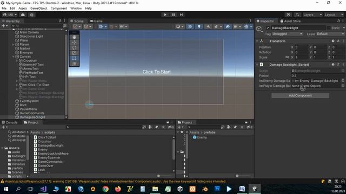Switch to the Asset Store tab
The width and height of the screenshot is (346, 194).
(290, 21)
